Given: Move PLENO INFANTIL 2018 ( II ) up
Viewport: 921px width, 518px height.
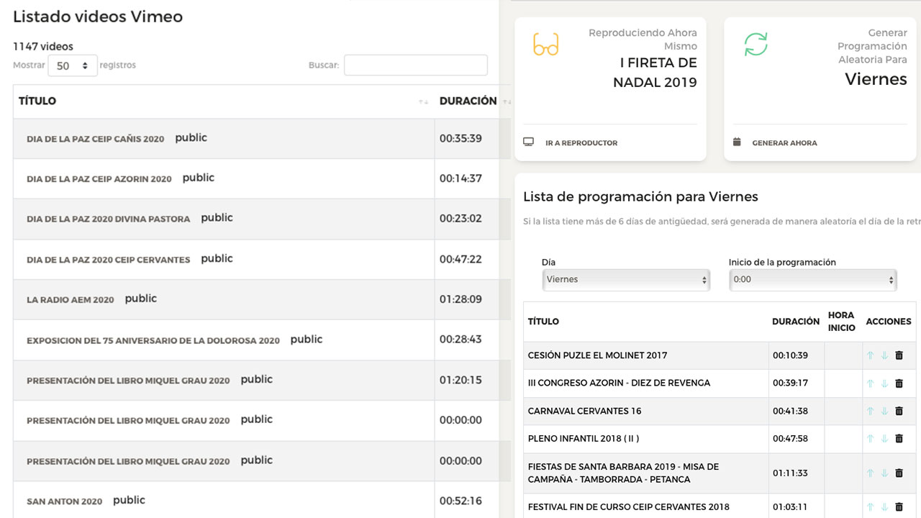Looking at the screenshot, I should pyautogui.click(x=870, y=439).
